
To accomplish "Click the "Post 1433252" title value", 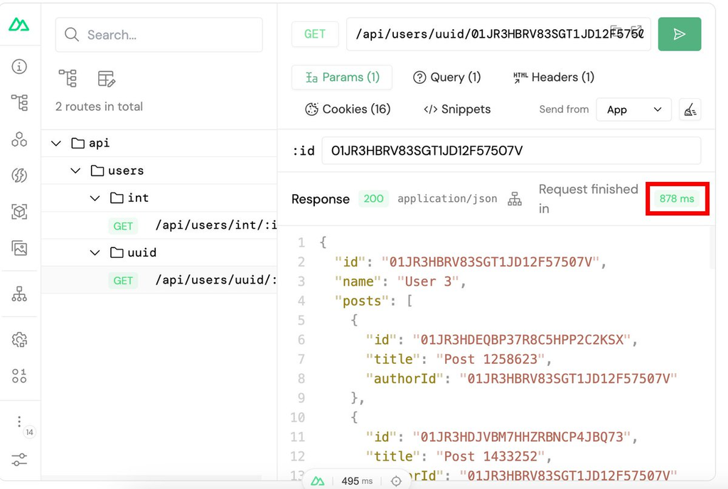I will pos(490,456).
